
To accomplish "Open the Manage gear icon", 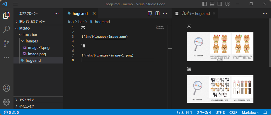I will [x=6, y=102].
